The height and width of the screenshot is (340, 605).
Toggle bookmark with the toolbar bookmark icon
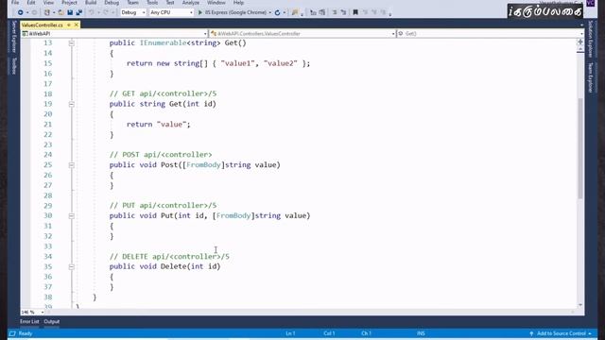click(355, 12)
